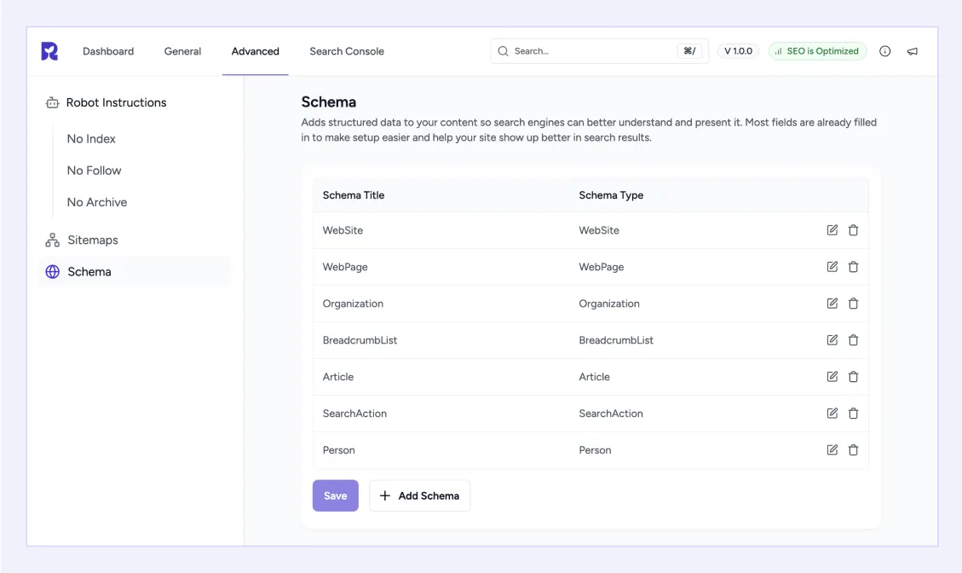Click WebSite in Schema Type column
Viewport: 962px width, 573px height.
click(x=599, y=230)
